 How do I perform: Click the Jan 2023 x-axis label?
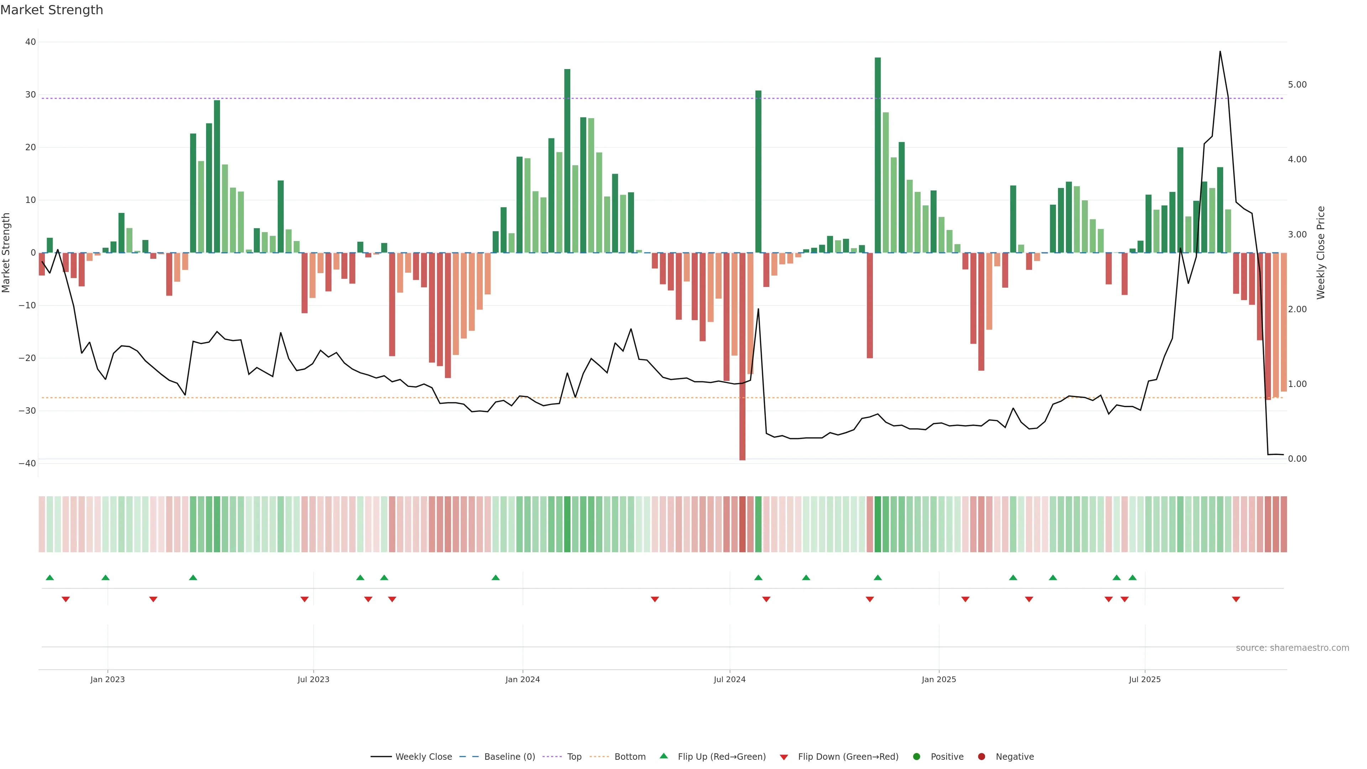(107, 679)
